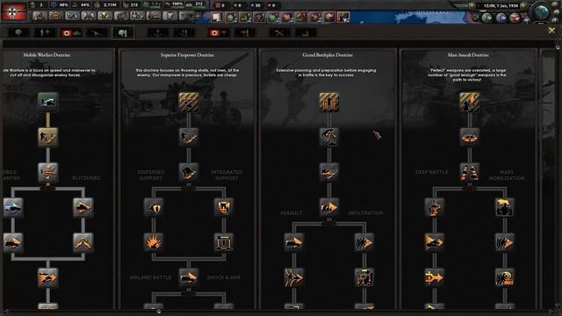Select the first Integrated Support branch doctrine
562x316 pixels.
click(224, 207)
